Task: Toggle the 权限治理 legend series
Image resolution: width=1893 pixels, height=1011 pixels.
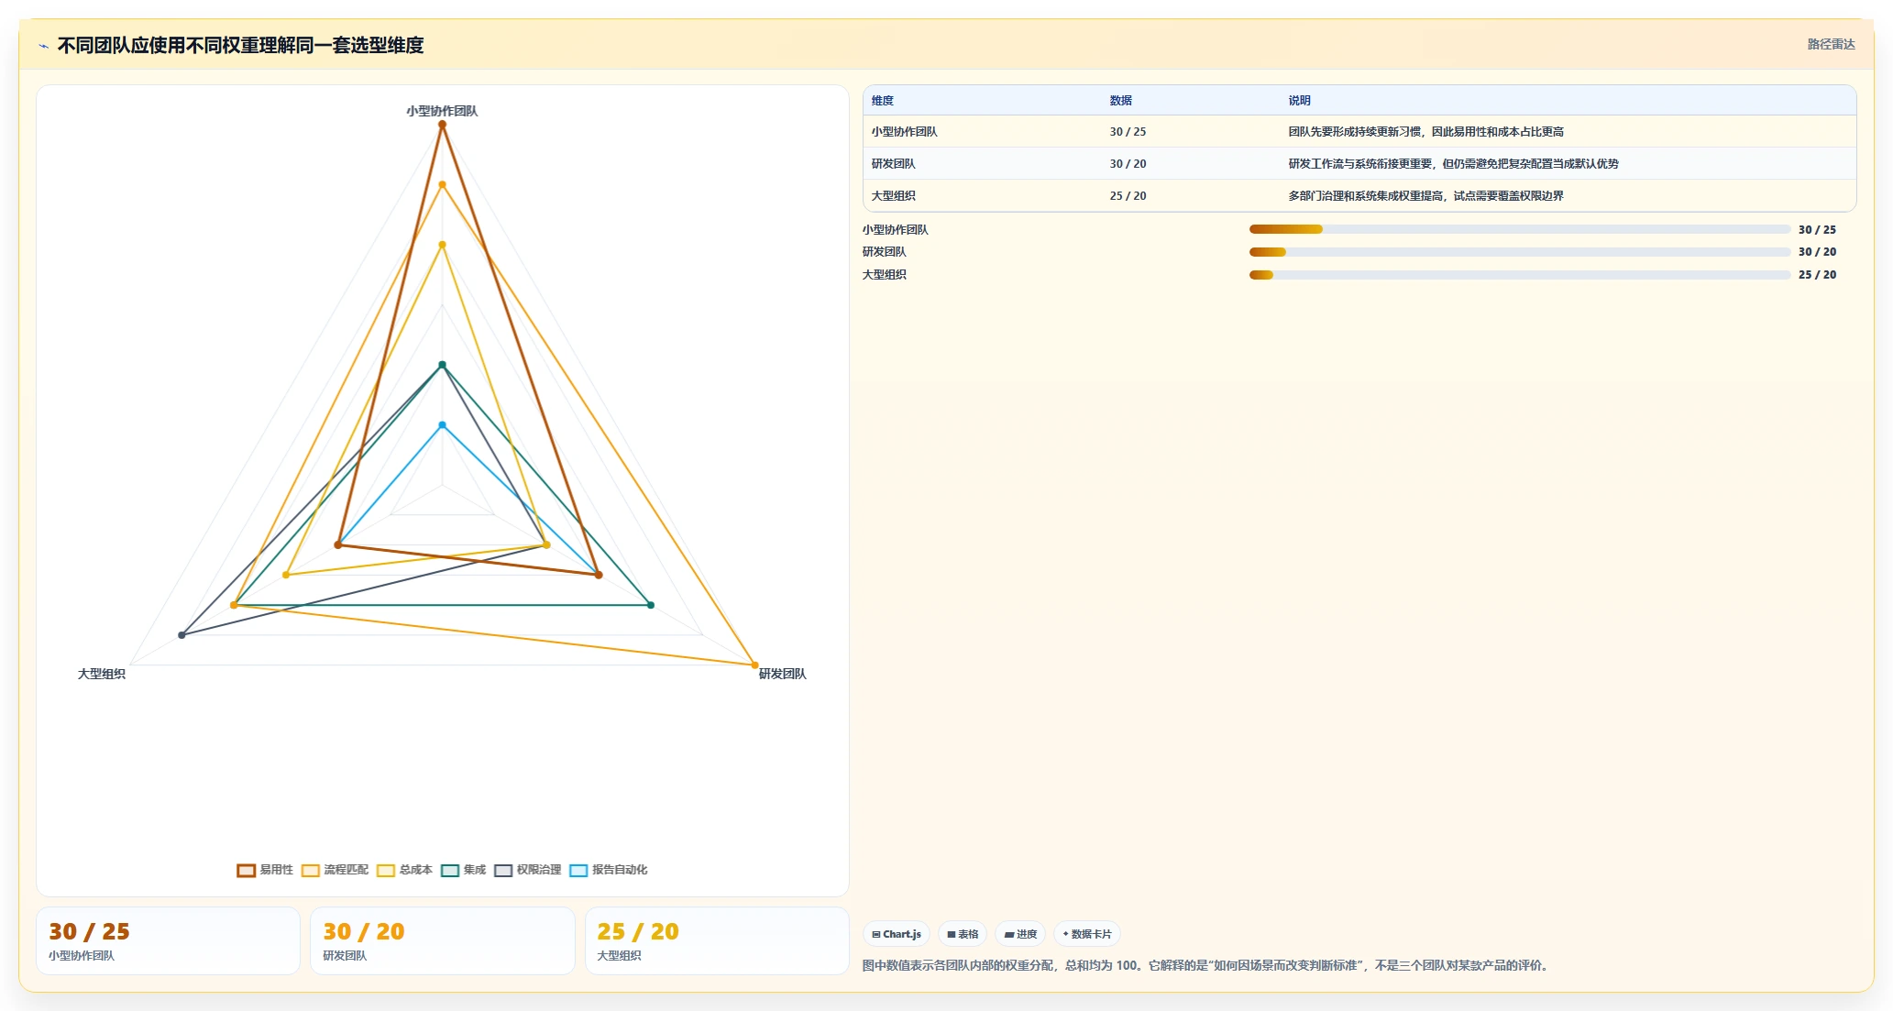Action: click(x=527, y=870)
